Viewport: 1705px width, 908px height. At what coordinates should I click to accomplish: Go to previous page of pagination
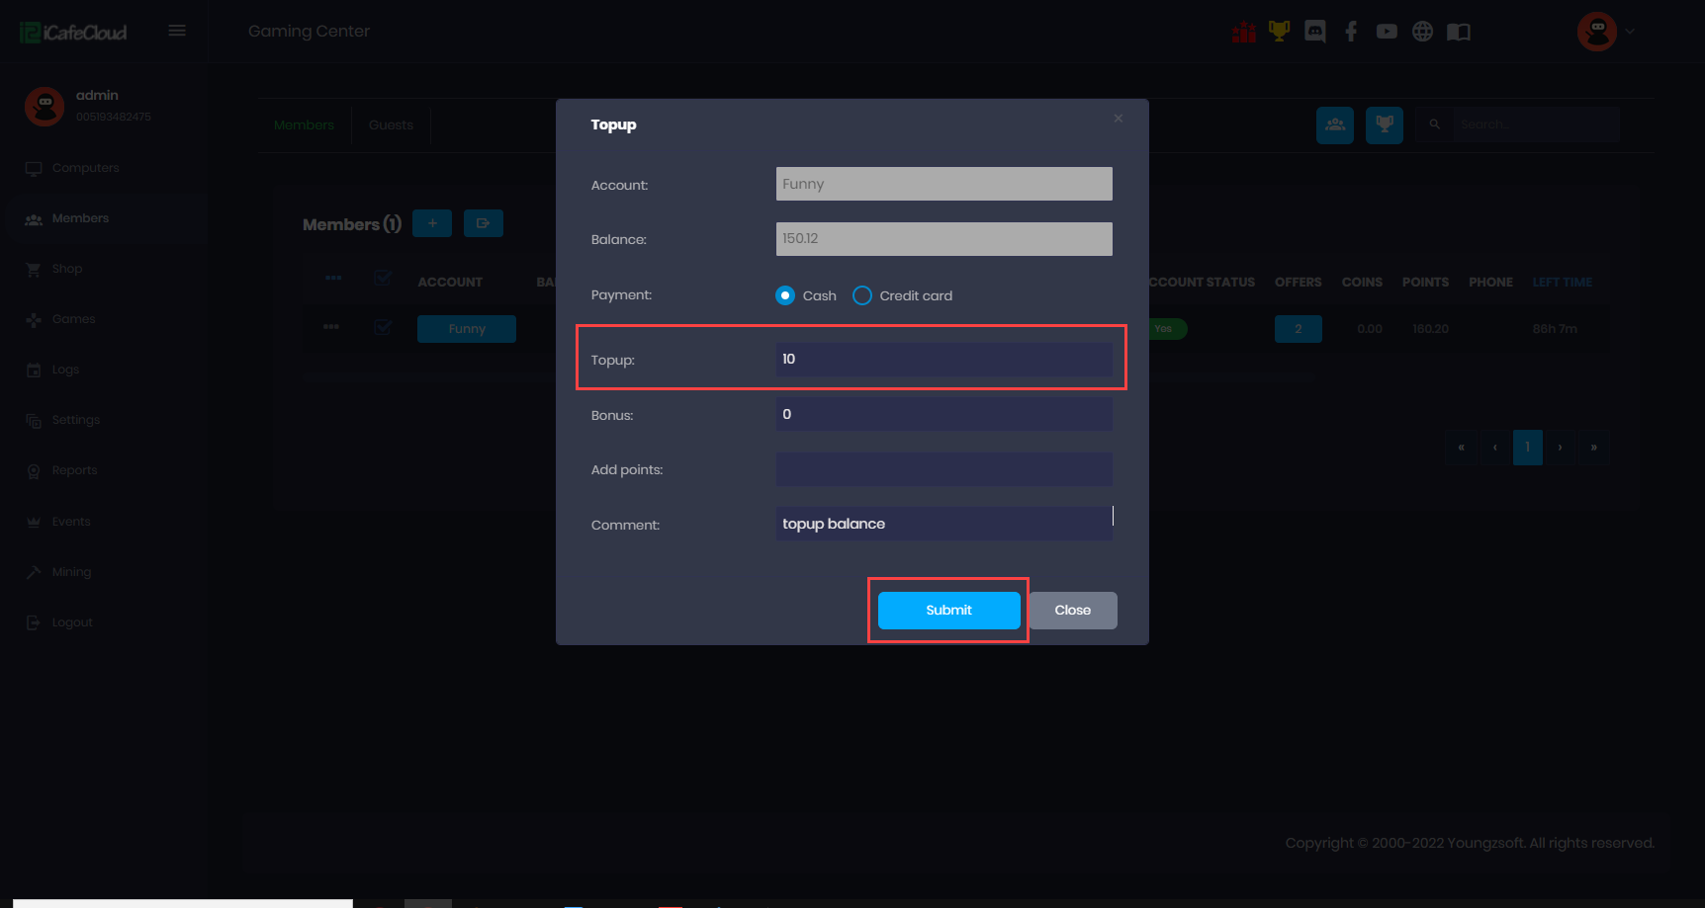1494,448
